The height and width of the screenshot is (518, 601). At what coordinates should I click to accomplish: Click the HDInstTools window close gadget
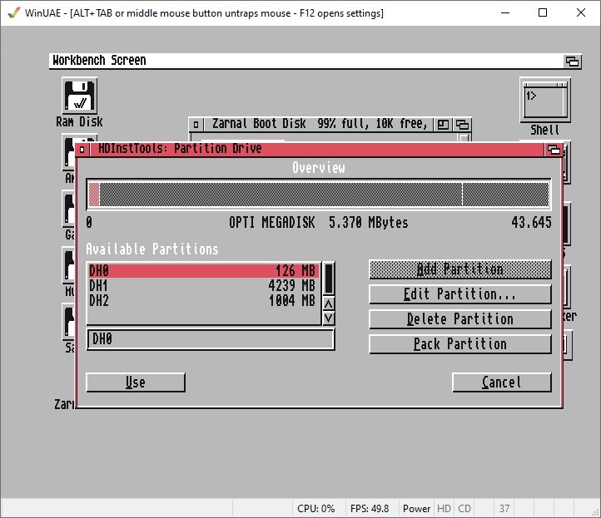[x=82, y=150]
